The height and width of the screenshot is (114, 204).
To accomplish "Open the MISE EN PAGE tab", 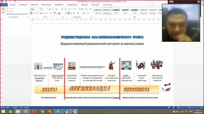I will pos(46,5).
